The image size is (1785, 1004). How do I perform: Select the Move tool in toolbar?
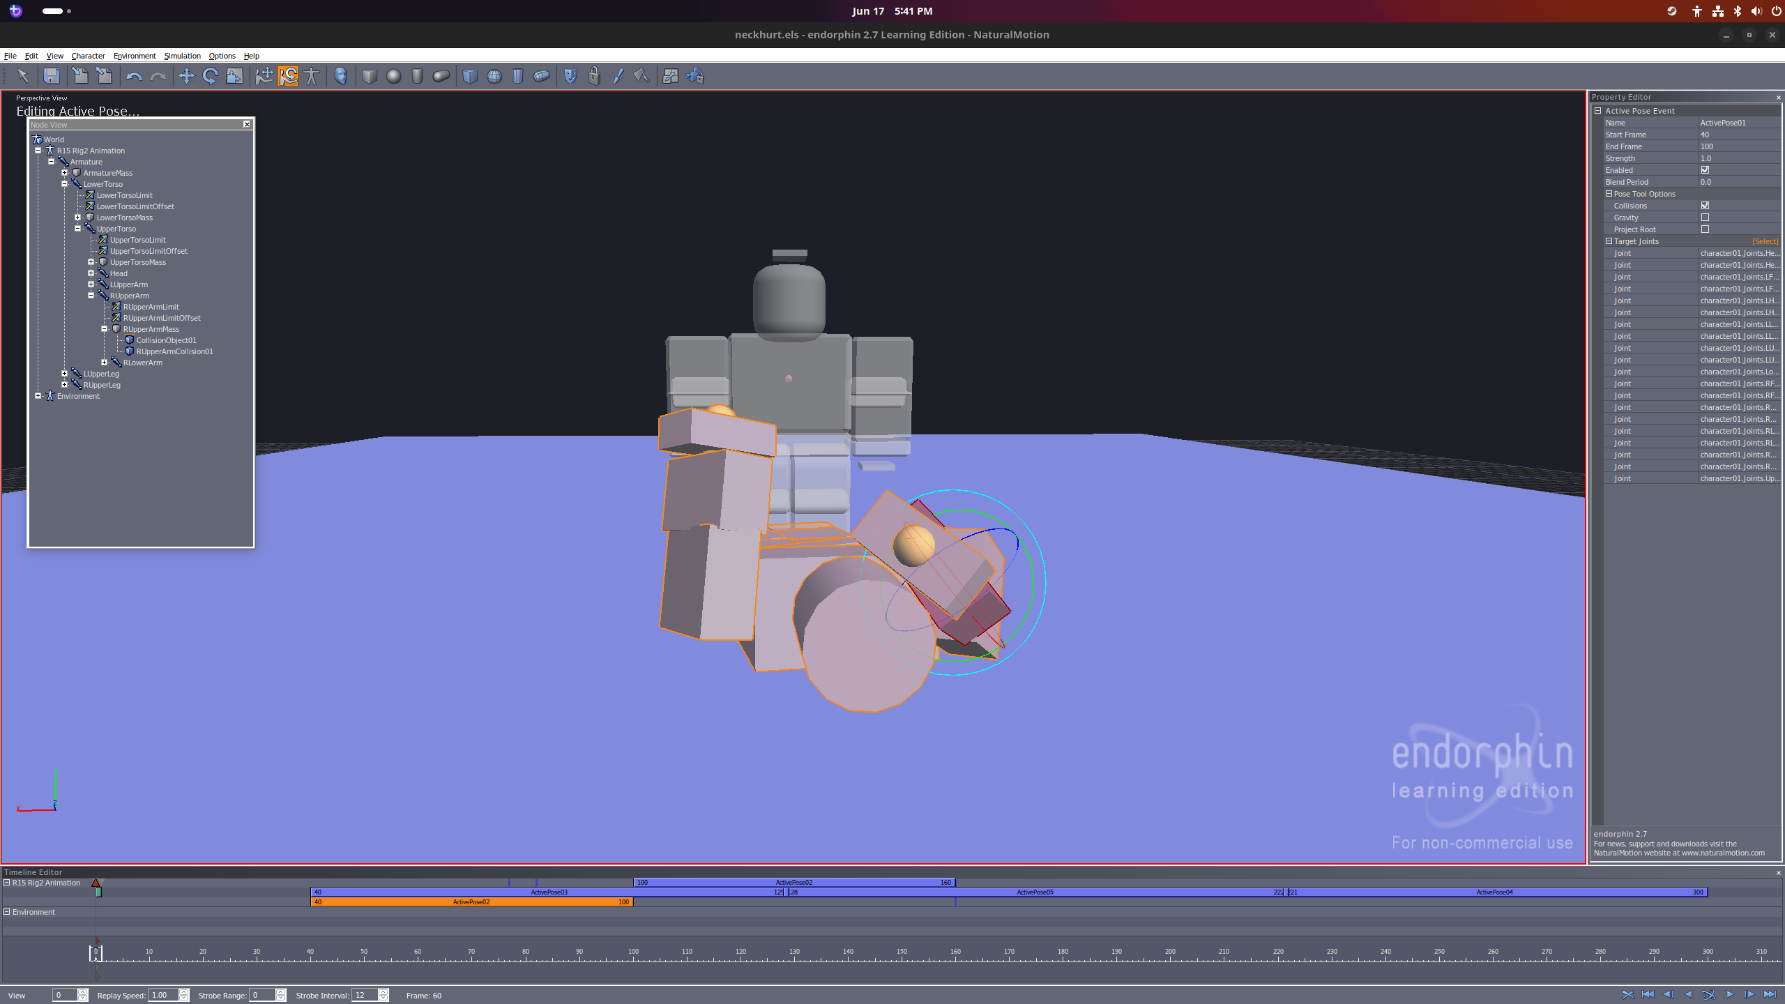click(186, 76)
